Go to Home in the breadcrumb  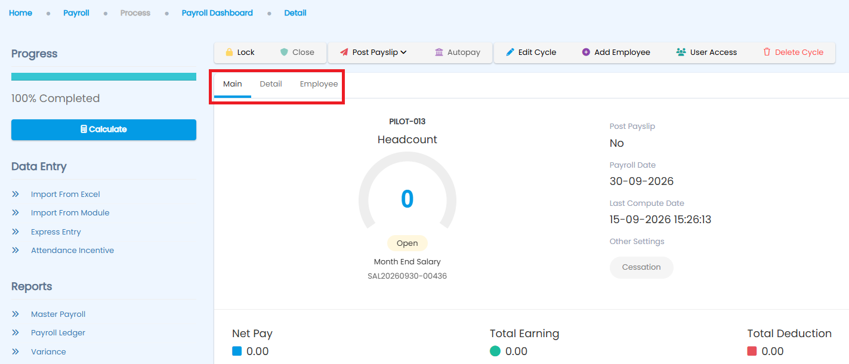click(x=21, y=13)
